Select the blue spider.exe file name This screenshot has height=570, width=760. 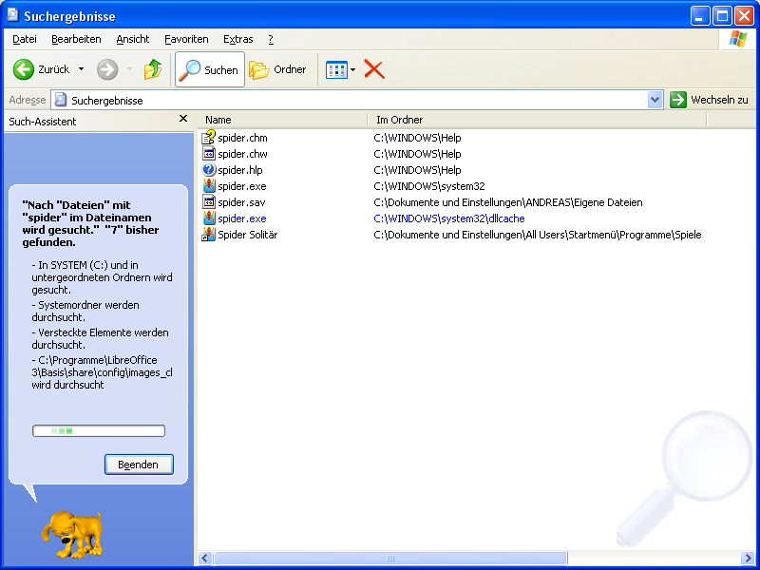pyautogui.click(x=242, y=218)
